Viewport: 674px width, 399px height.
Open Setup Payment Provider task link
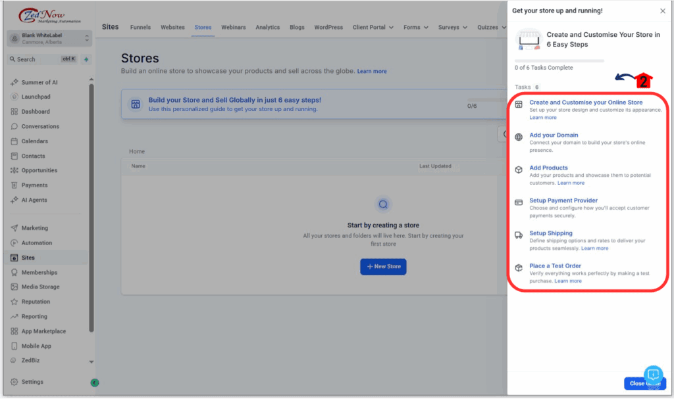coord(563,200)
